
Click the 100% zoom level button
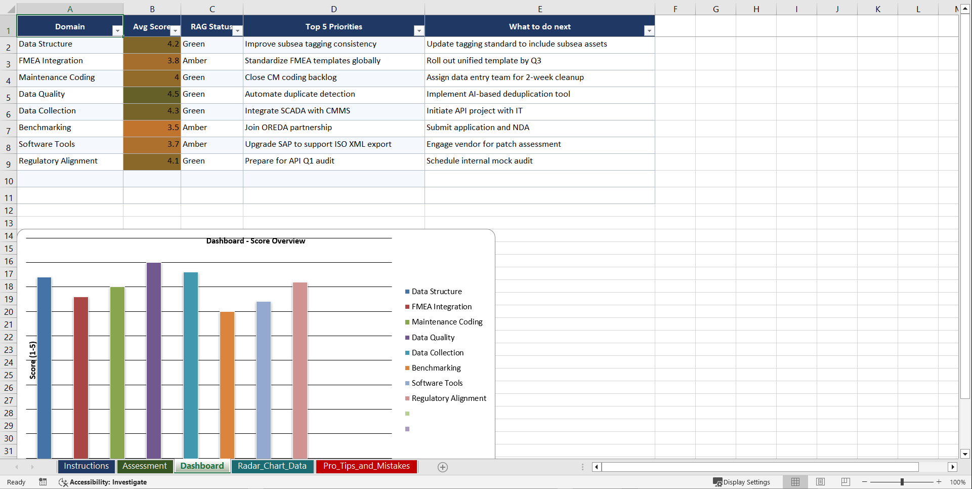[x=958, y=482]
